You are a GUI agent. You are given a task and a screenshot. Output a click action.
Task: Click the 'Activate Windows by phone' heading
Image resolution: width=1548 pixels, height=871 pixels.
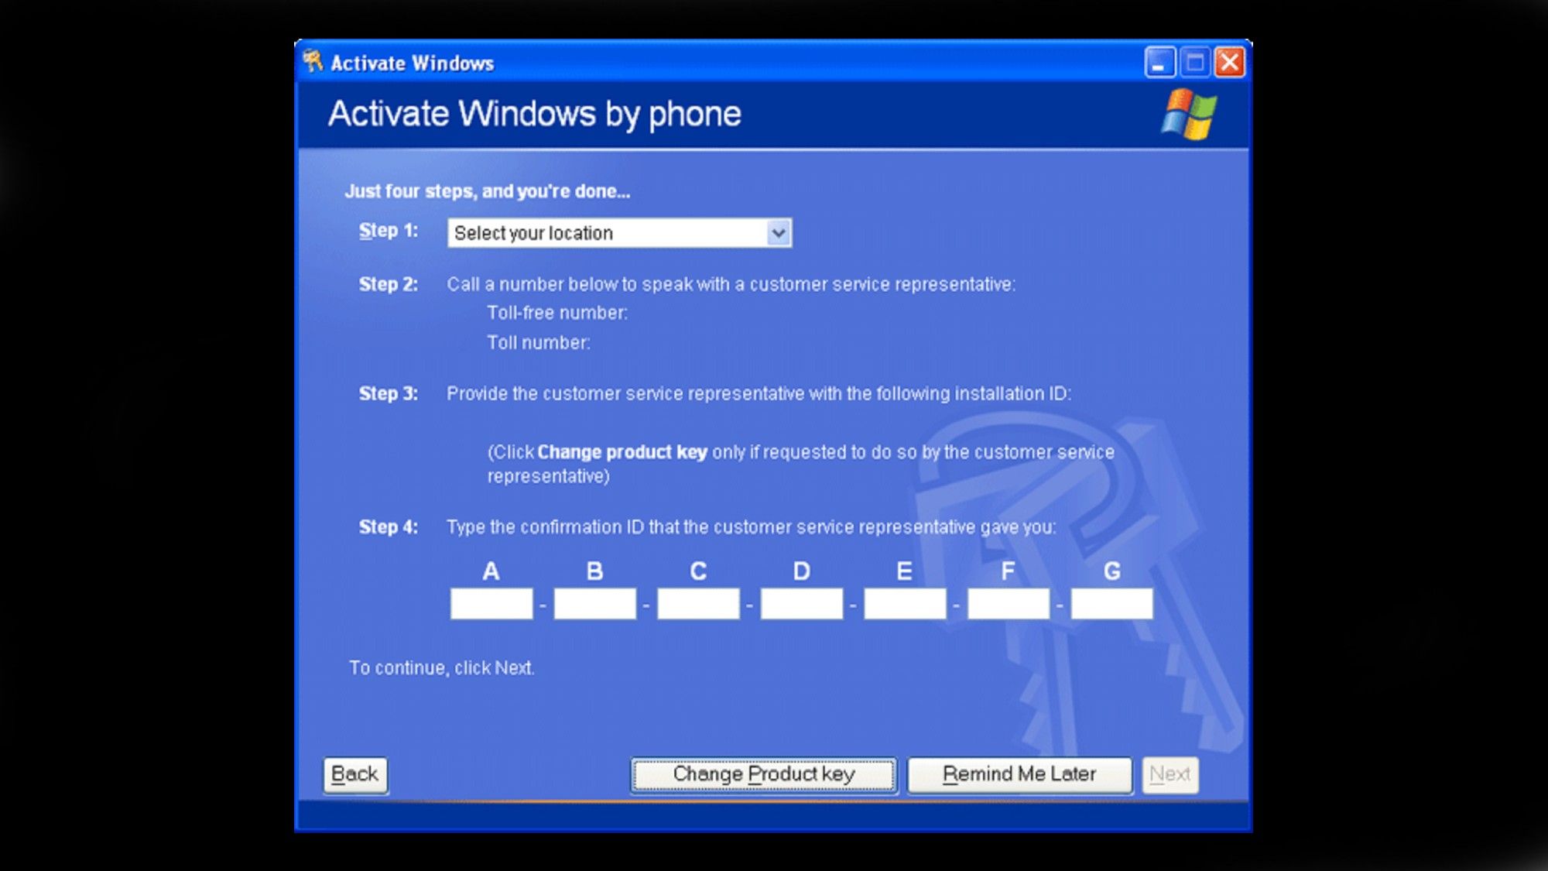click(535, 114)
